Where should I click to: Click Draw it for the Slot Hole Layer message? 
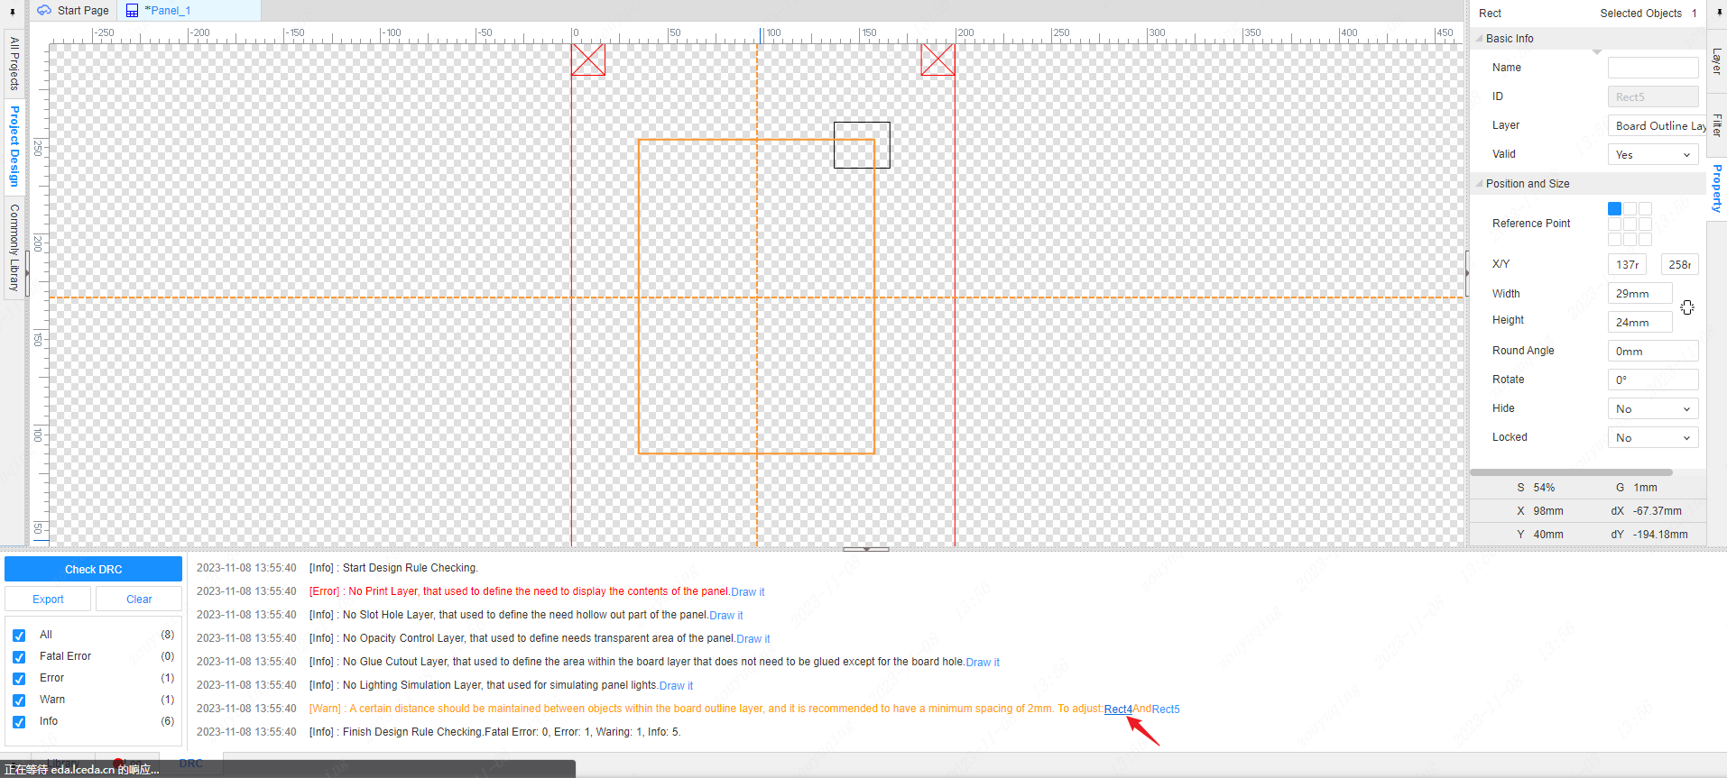(x=726, y=616)
